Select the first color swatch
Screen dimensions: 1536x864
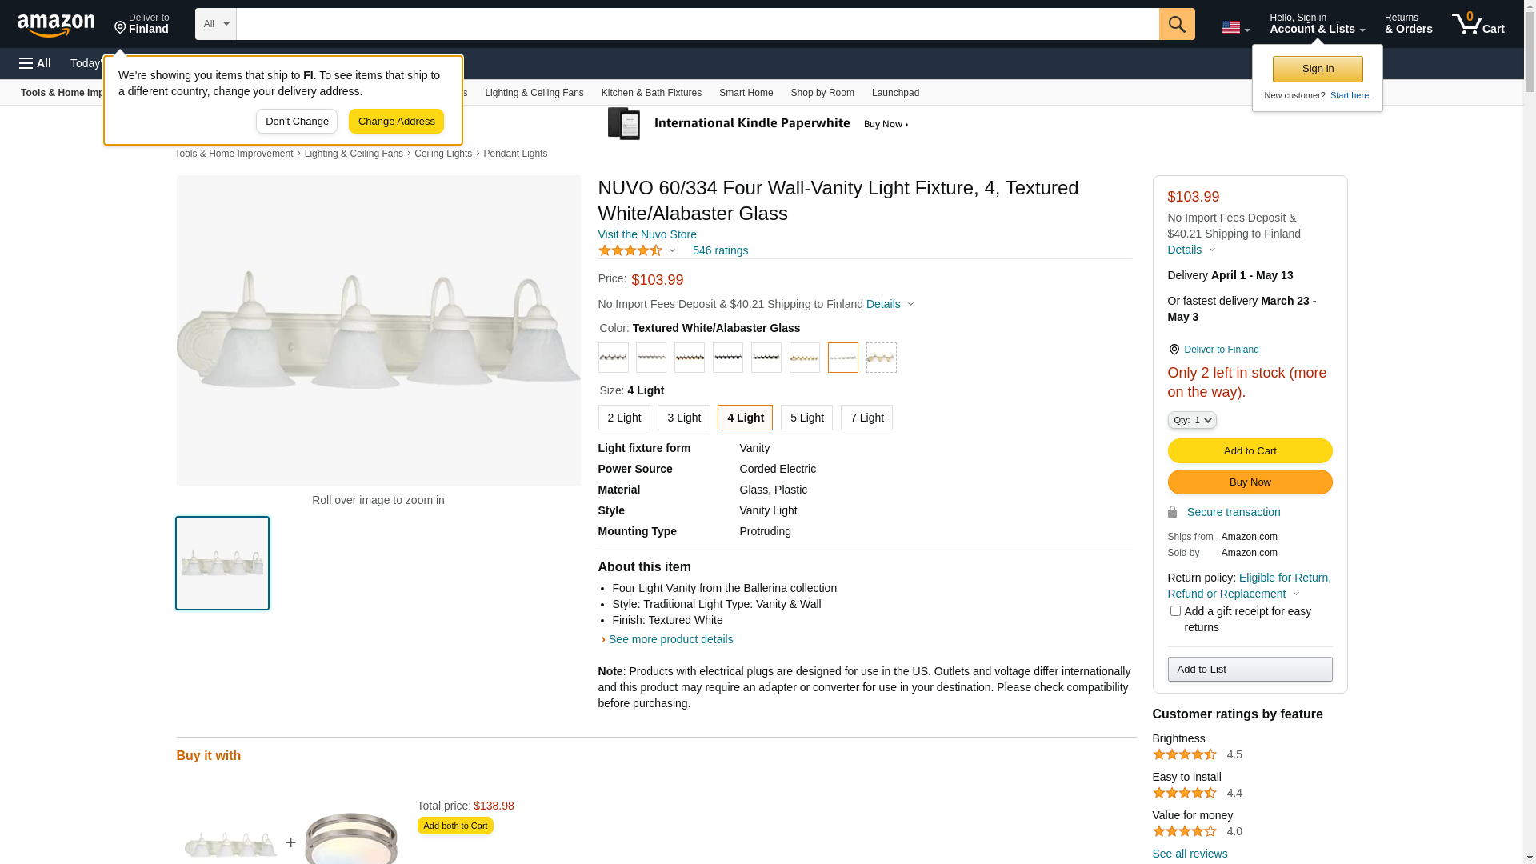613,358
